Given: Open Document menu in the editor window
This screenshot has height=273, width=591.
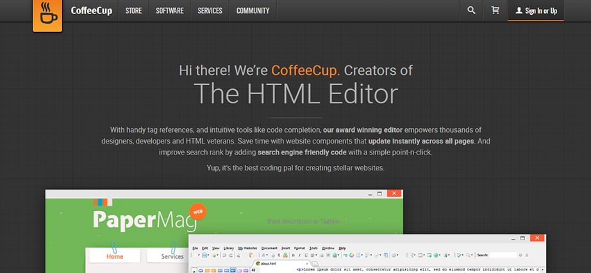Looking at the screenshot, I should [x=269, y=248].
